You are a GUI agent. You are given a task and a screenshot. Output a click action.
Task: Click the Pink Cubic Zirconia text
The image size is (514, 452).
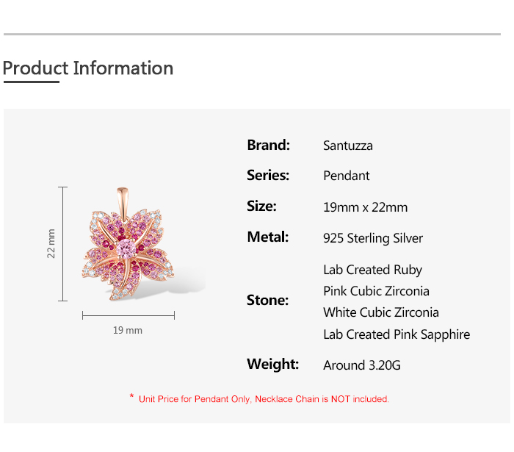(377, 291)
